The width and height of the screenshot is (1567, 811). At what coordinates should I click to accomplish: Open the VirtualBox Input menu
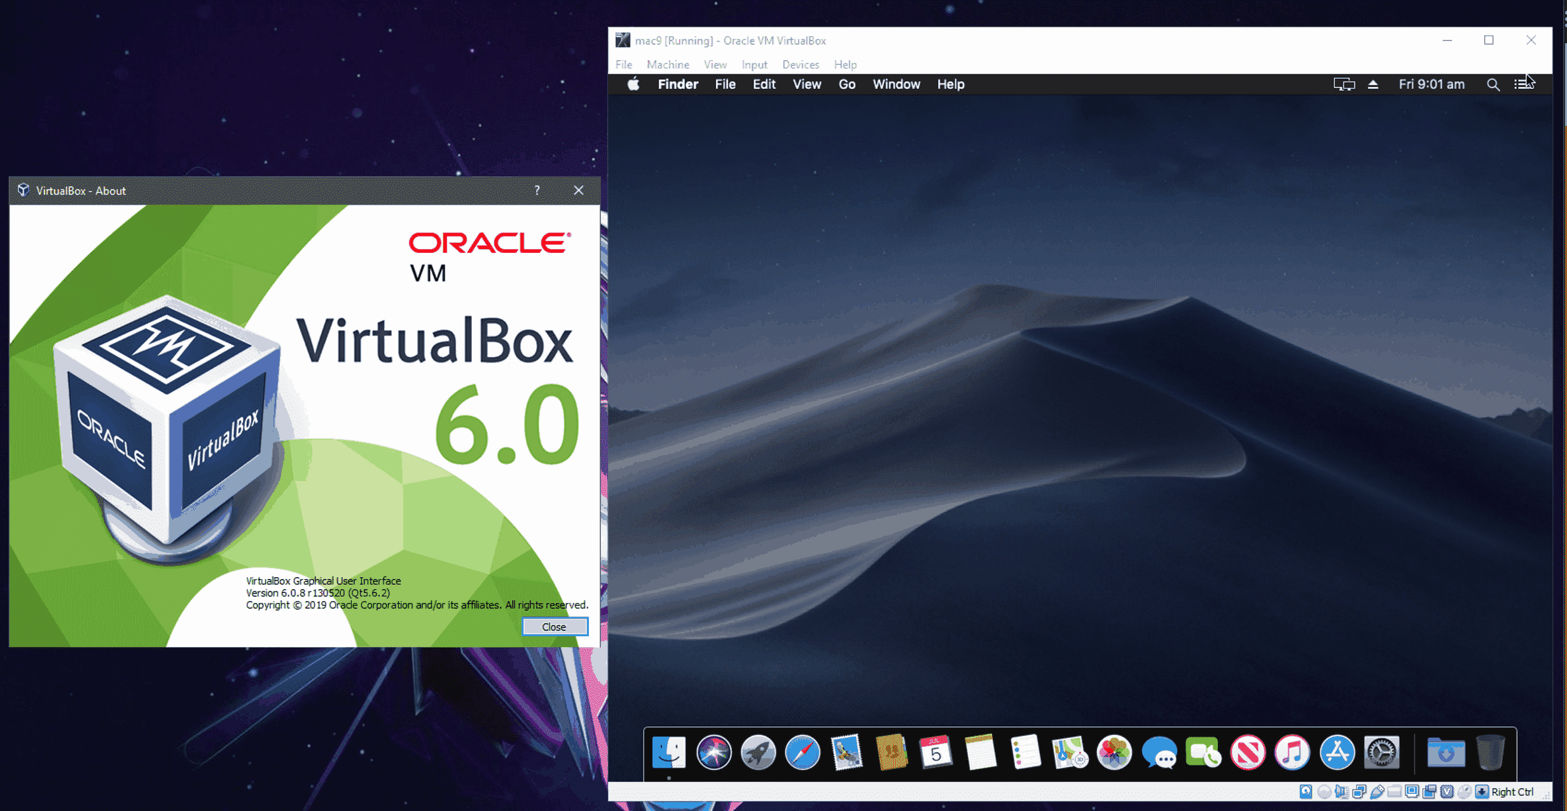(754, 64)
